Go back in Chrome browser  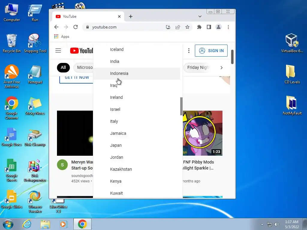point(56,27)
